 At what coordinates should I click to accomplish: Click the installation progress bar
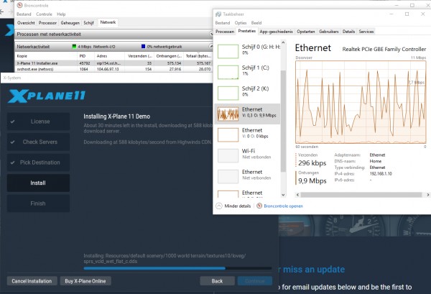point(177,268)
